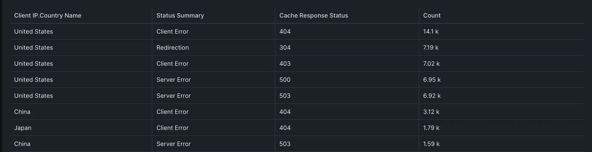Select the 403 cache response status cell
The image size is (592, 152).
click(x=285, y=64)
